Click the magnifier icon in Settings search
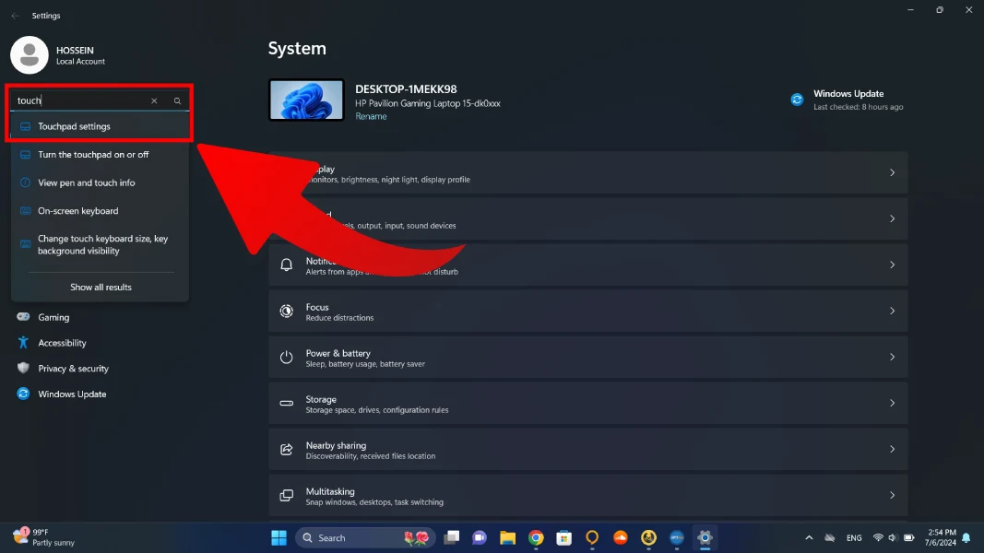984x553 pixels. 178,100
